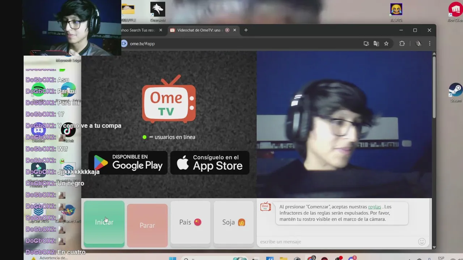Screen dimensions: 463x260
Task: Click the OmeTV television logo
Action: point(169,99)
